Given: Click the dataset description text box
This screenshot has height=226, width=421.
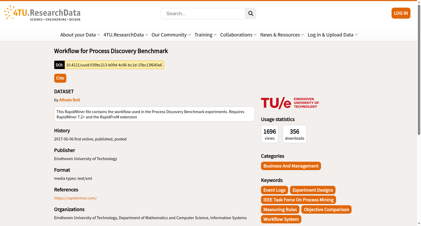Looking at the screenshot, I should click(154, 114).
